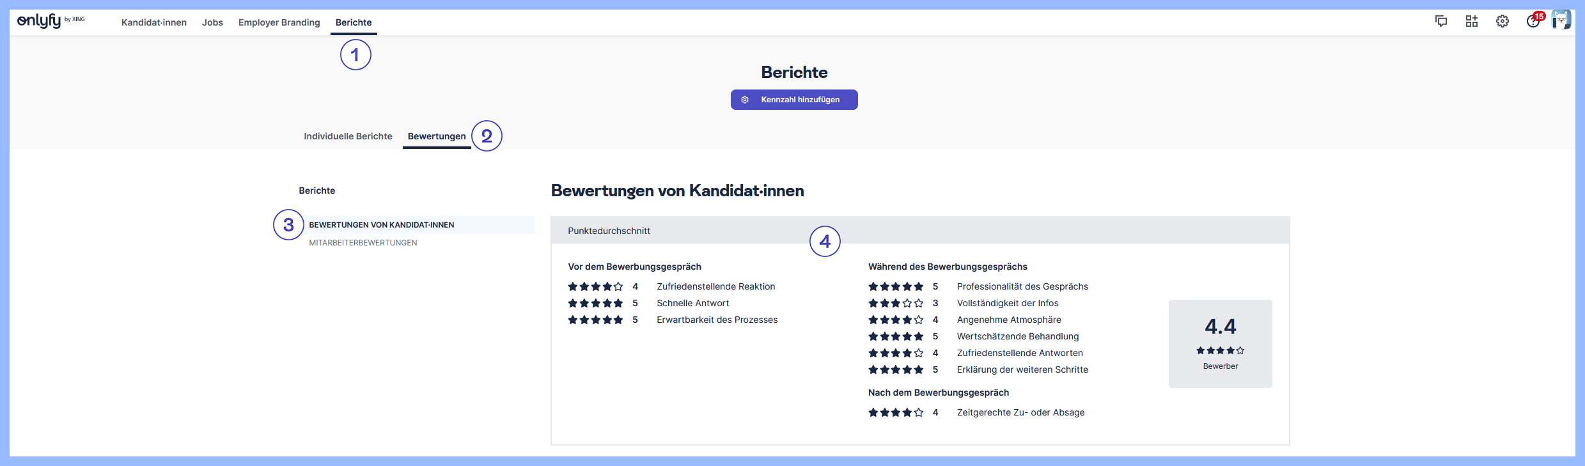1585x466 pixels.
Task: Click stars for Vollständigkeit der Infos
Action: [x=896, y=303]
